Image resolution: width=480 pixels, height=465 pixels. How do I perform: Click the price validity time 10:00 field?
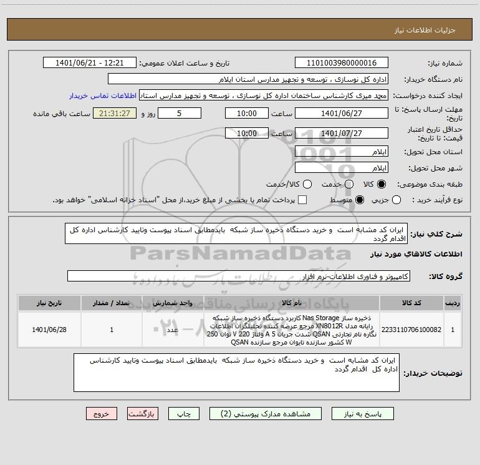click(247, 133)
